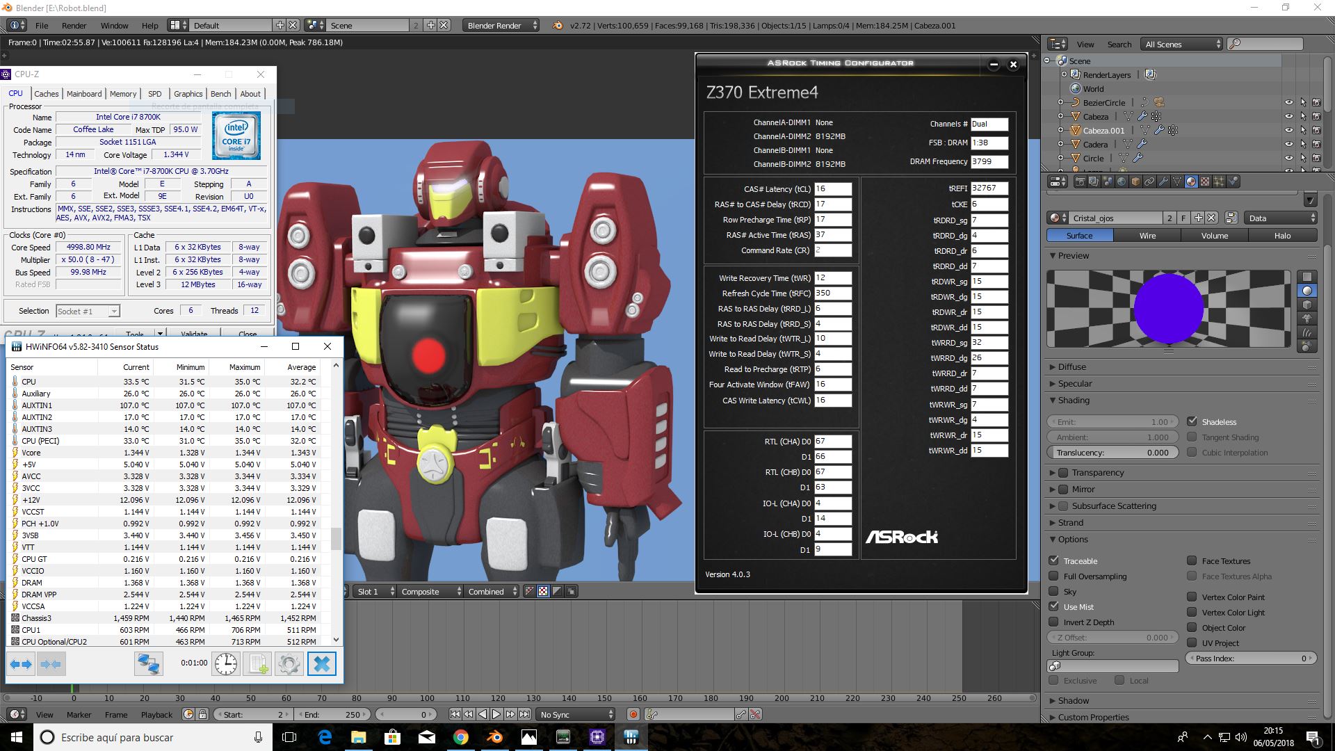Open the Object Data triangle icon
This screenshot has width=1335, height=751.
click(x=1177, y=182)
